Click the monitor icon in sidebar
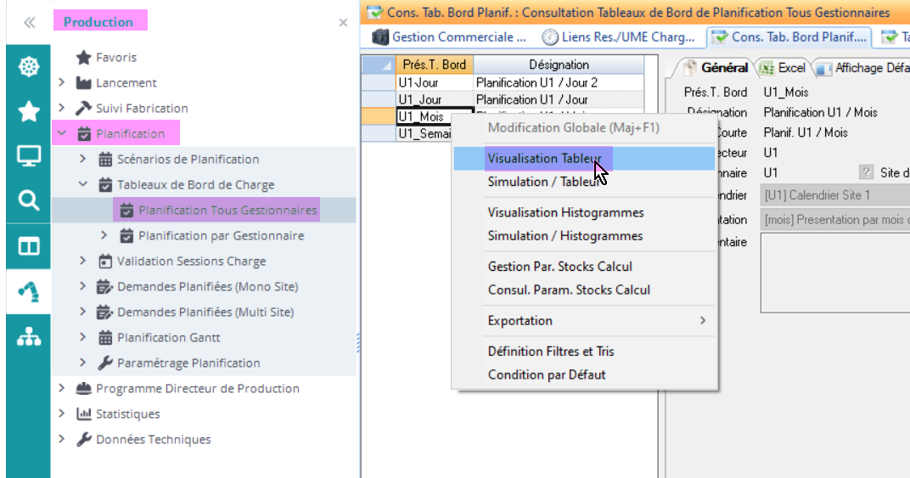 [29, 156]
